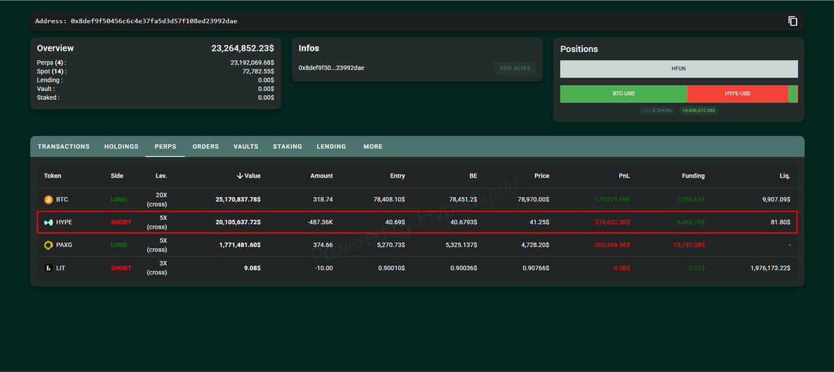Sort by Amount column header
The width and height of the screenshot is (834, 372).
coord(322,176)
